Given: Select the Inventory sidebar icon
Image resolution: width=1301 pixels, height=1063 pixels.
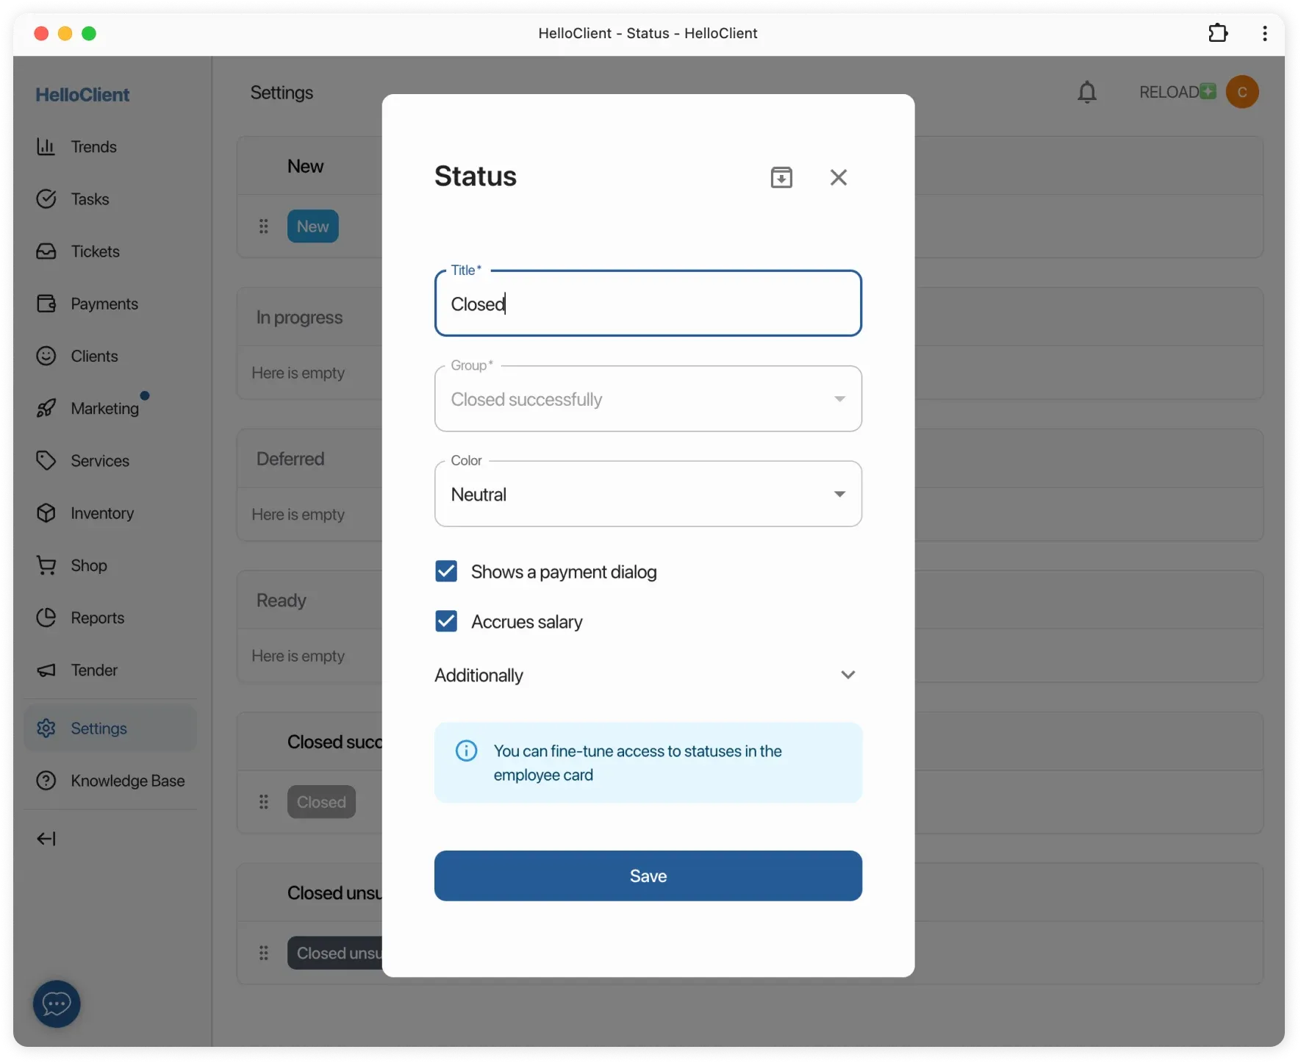Looking at the screenshot, I should (x=102, y=513).
